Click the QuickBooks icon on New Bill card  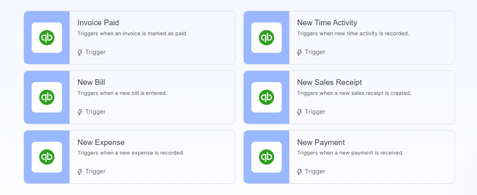[x=47, y=97]
